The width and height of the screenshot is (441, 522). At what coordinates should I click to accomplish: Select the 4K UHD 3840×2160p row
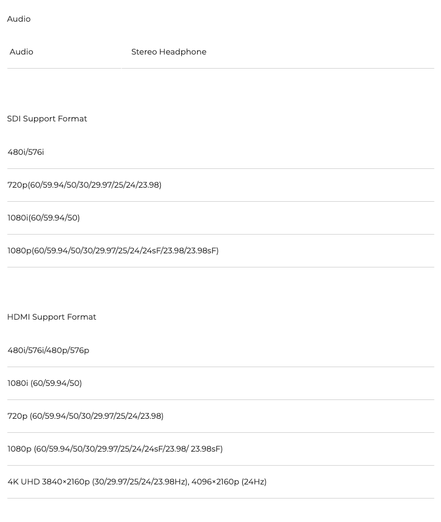[x=220, y=482]
